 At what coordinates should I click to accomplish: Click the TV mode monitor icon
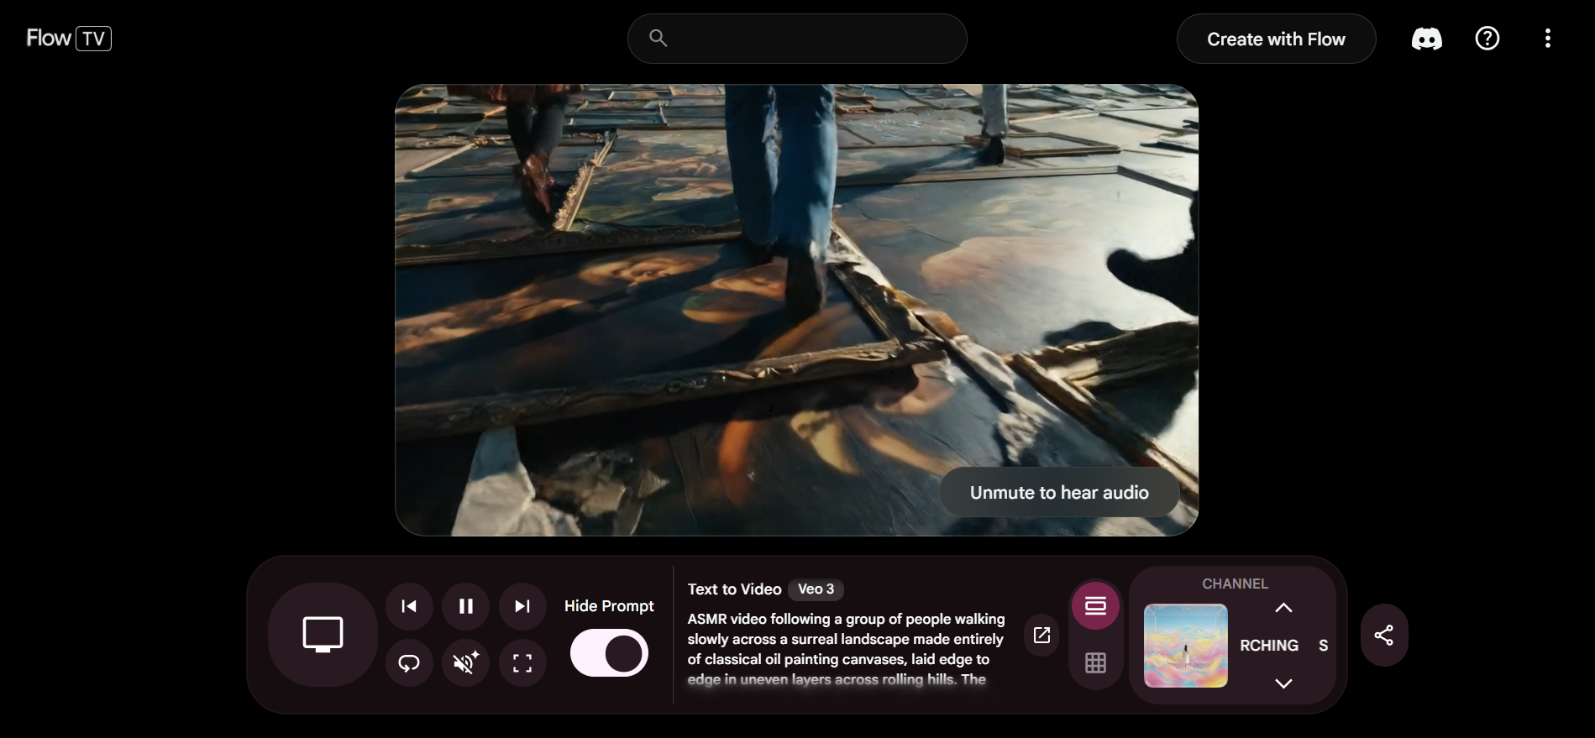click(x=323, y=634)
